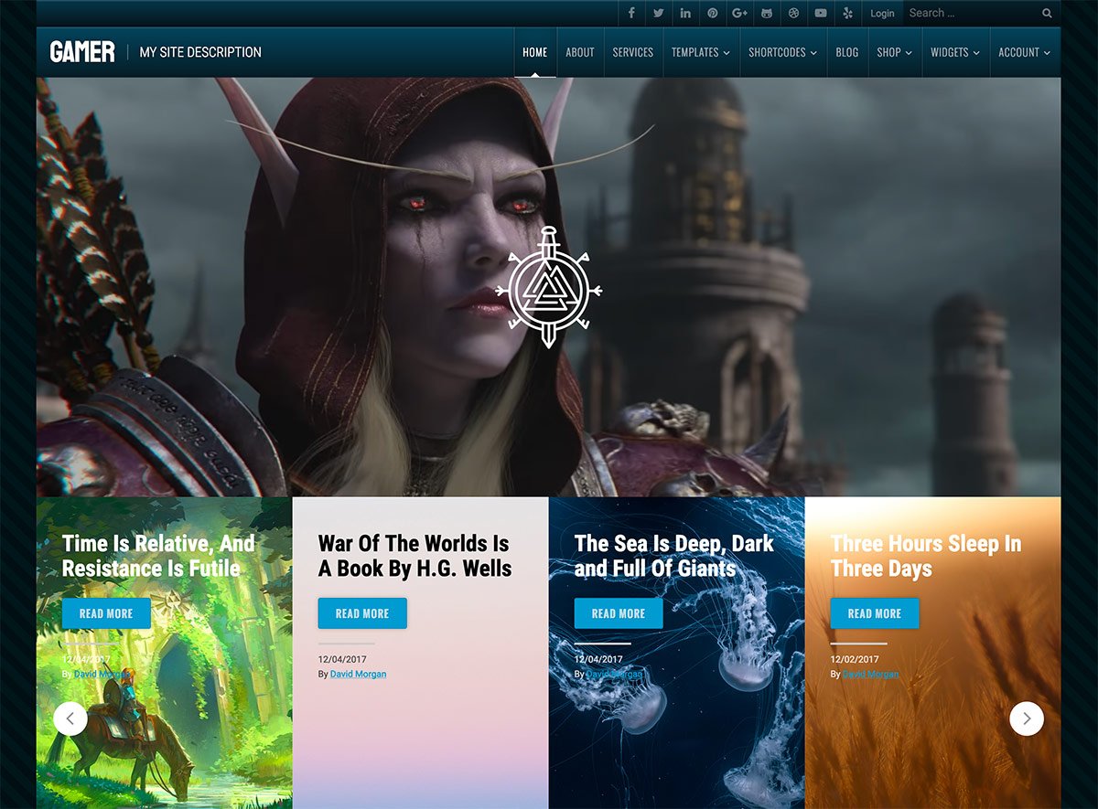
Task: Click David Morgan author link on War Of The Worlds card
Action: coord(358,675)
